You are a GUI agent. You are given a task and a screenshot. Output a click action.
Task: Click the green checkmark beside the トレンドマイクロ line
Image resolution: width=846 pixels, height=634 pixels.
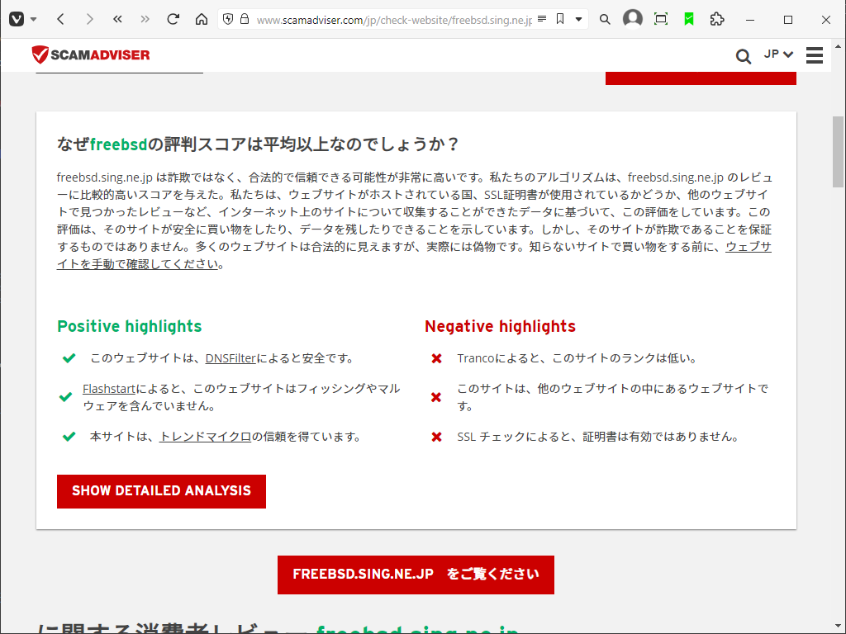(69, 436)
